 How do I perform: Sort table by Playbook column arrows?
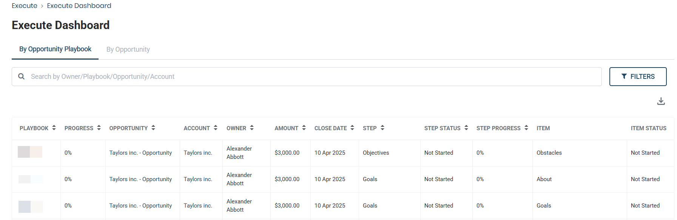[x=54, y=128]
